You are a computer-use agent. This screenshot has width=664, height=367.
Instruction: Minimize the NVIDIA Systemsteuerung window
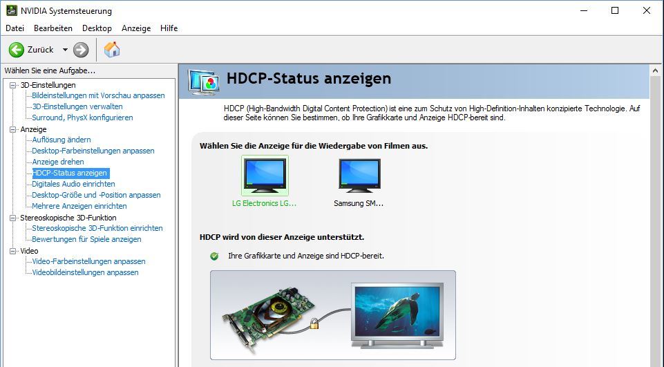click(x=584, y=10)
